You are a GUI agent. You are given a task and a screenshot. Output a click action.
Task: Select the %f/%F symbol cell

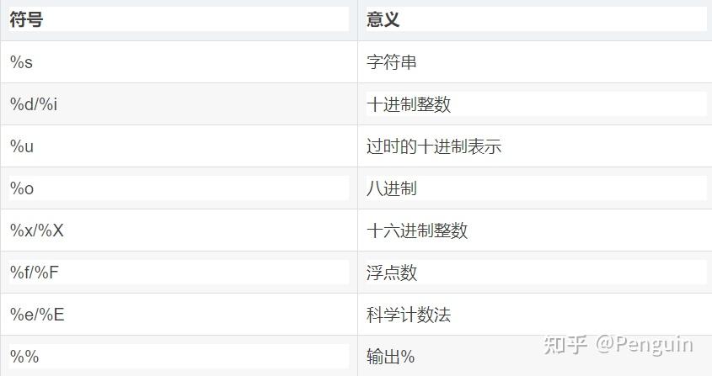(35, 273)
